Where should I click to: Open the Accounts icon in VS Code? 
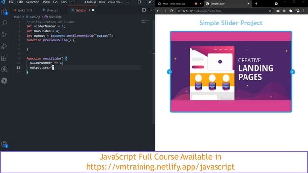coord(4,144)
